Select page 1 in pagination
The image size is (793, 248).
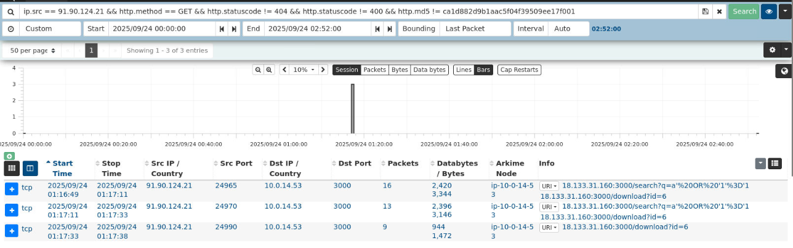coord(91,50)
